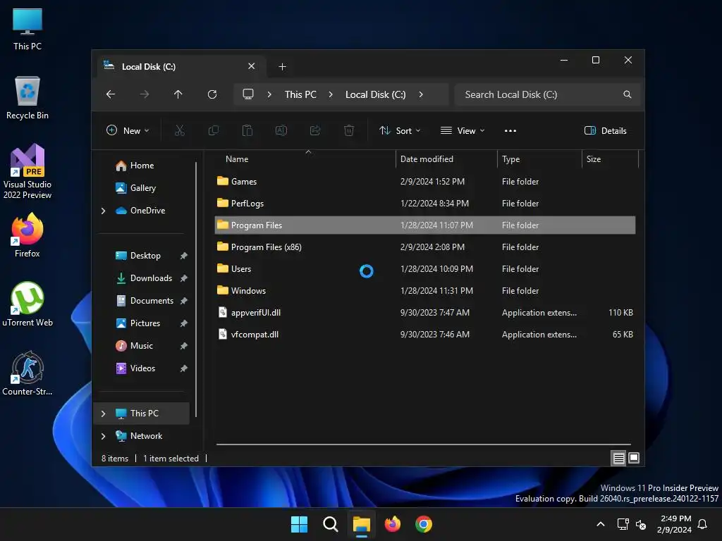Click Local Disk (C:) breadcrumb
Viewport: 722px width, 541px height.
tap(375, 94)
